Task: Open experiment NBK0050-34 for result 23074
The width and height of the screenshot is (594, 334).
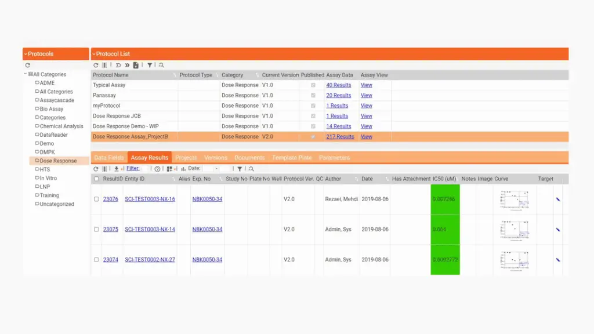Action: 207,260
